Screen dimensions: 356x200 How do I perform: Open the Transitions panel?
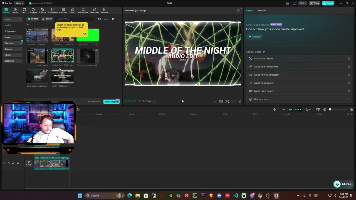[x=53, y=11]
